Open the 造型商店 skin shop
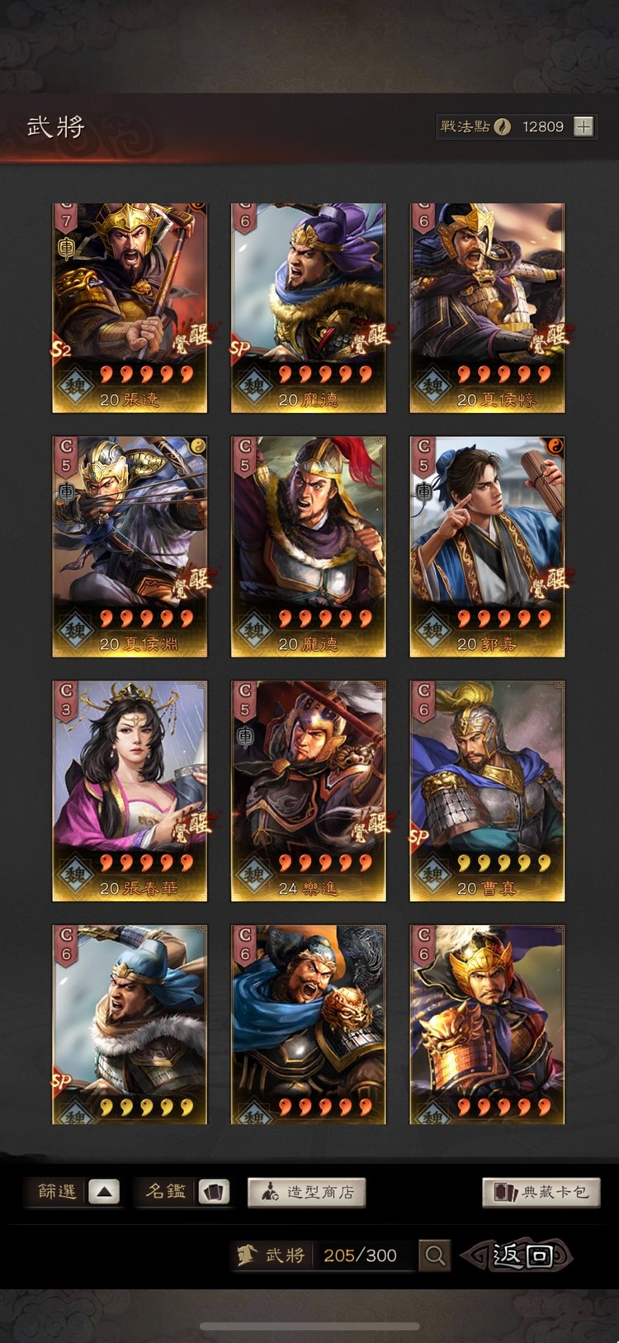619x1343 pixels. 307,1192
